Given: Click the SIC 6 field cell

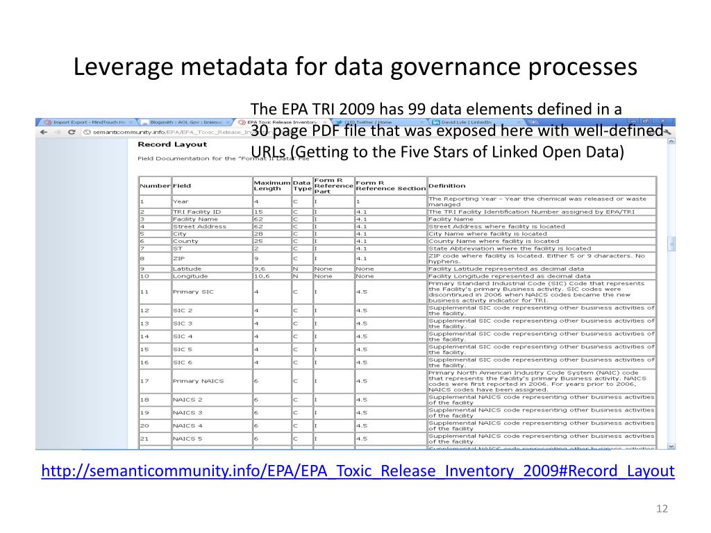Looking at the screenshot, I should point(212,362).
